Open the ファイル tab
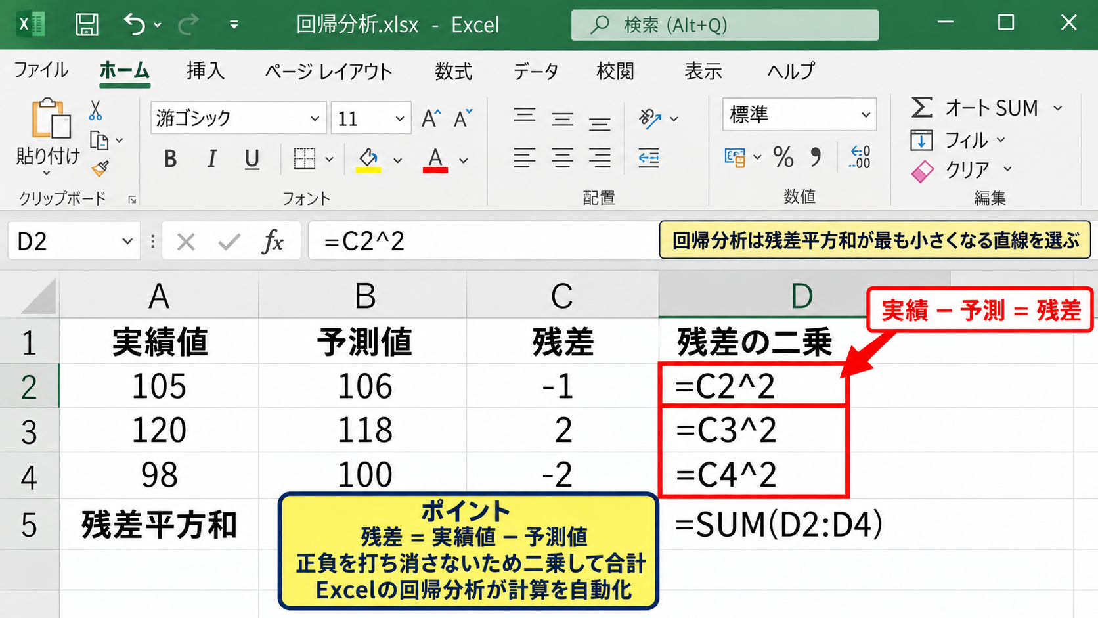The image size is (1098, 618). (41, 70)
